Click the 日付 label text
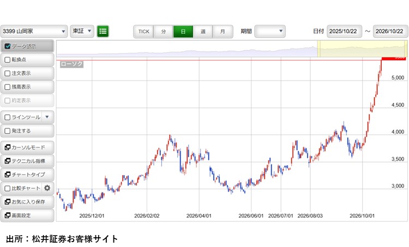This screenshot has height=247, width=409. (x=318, y=31)
